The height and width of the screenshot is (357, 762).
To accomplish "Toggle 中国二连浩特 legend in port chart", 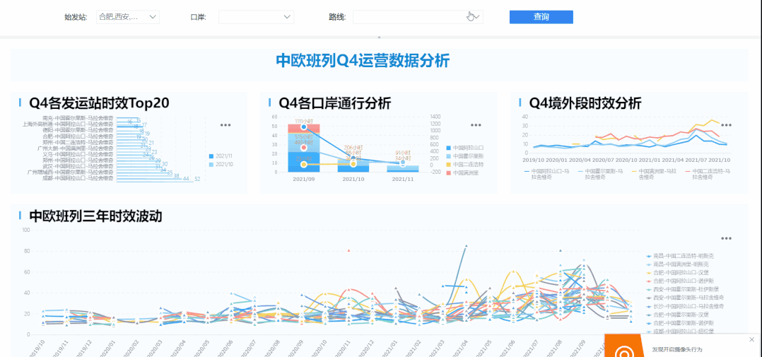I will click(464, 165).
